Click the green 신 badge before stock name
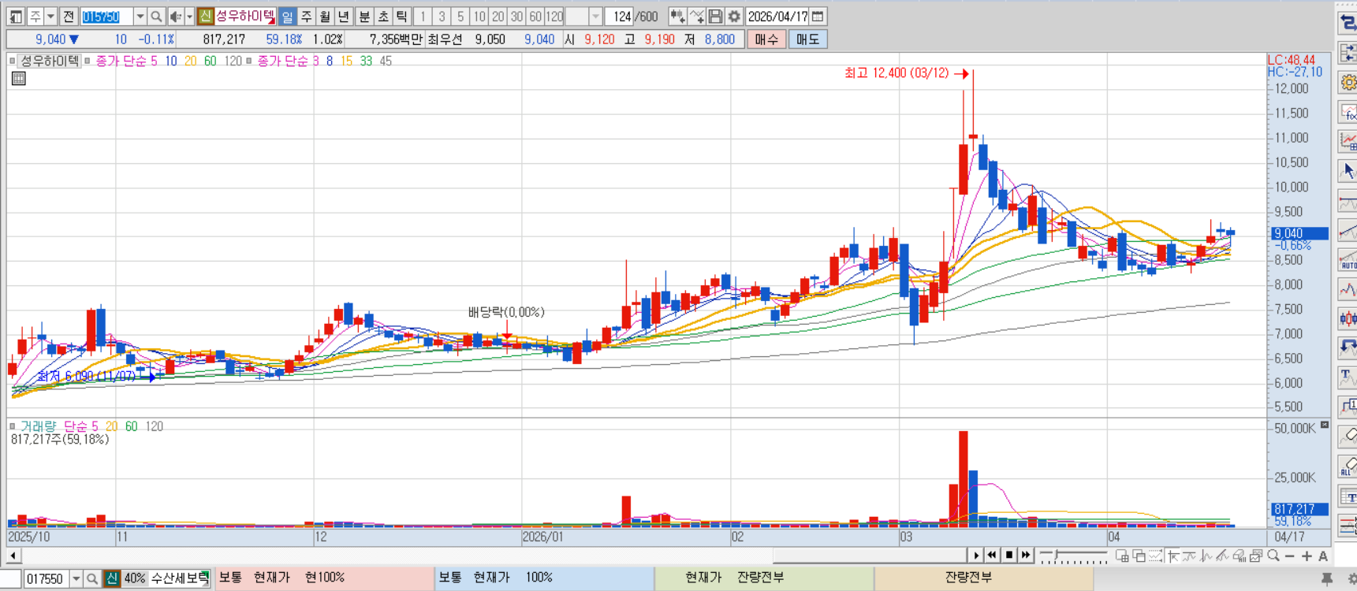 coord(205,17)
